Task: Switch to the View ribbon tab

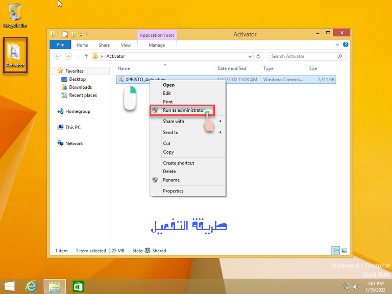Action: pos(126,45)
